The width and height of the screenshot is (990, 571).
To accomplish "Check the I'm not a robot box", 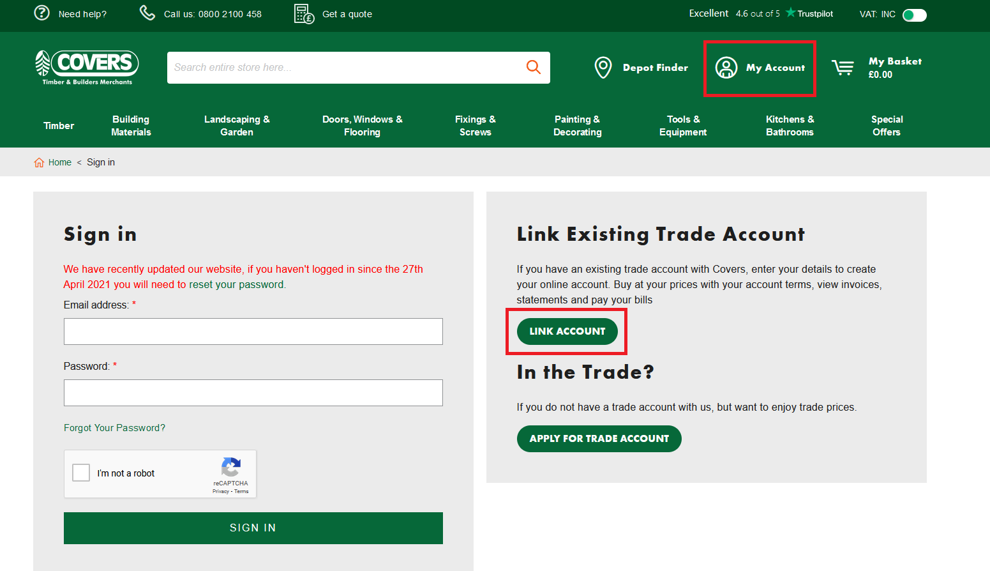I will [81, 473].
